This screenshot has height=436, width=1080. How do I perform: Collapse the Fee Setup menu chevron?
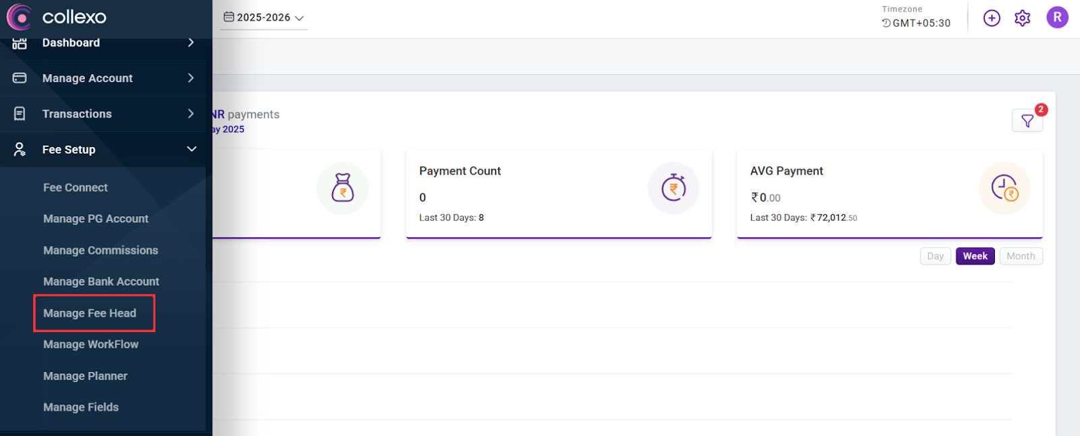[x=192, y=149]
